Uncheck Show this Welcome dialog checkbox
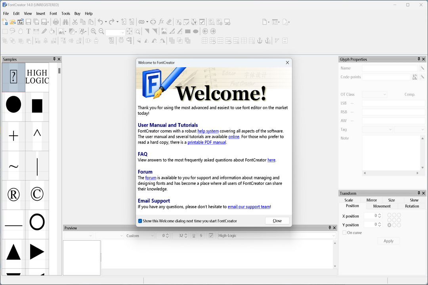This screenshot has width=428, height=285. coord(140,221)
